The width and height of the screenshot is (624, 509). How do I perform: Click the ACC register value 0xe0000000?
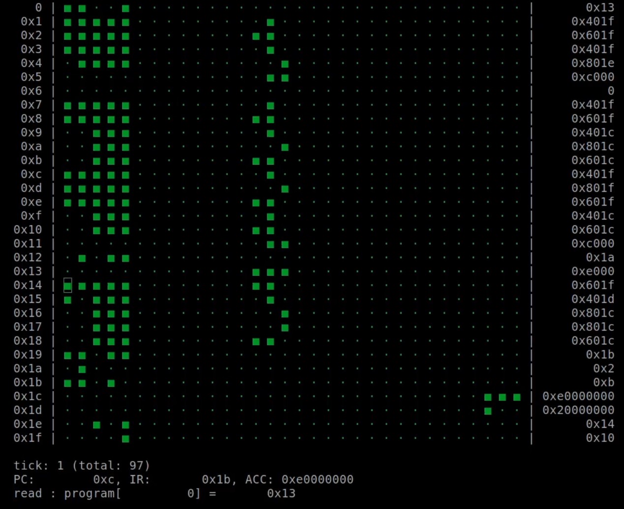point(317,479)
